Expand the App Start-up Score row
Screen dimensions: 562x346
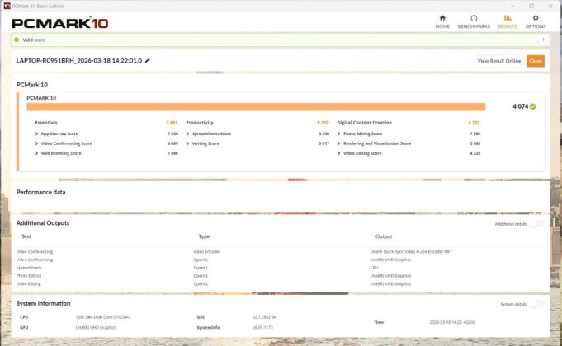[37, 133]
